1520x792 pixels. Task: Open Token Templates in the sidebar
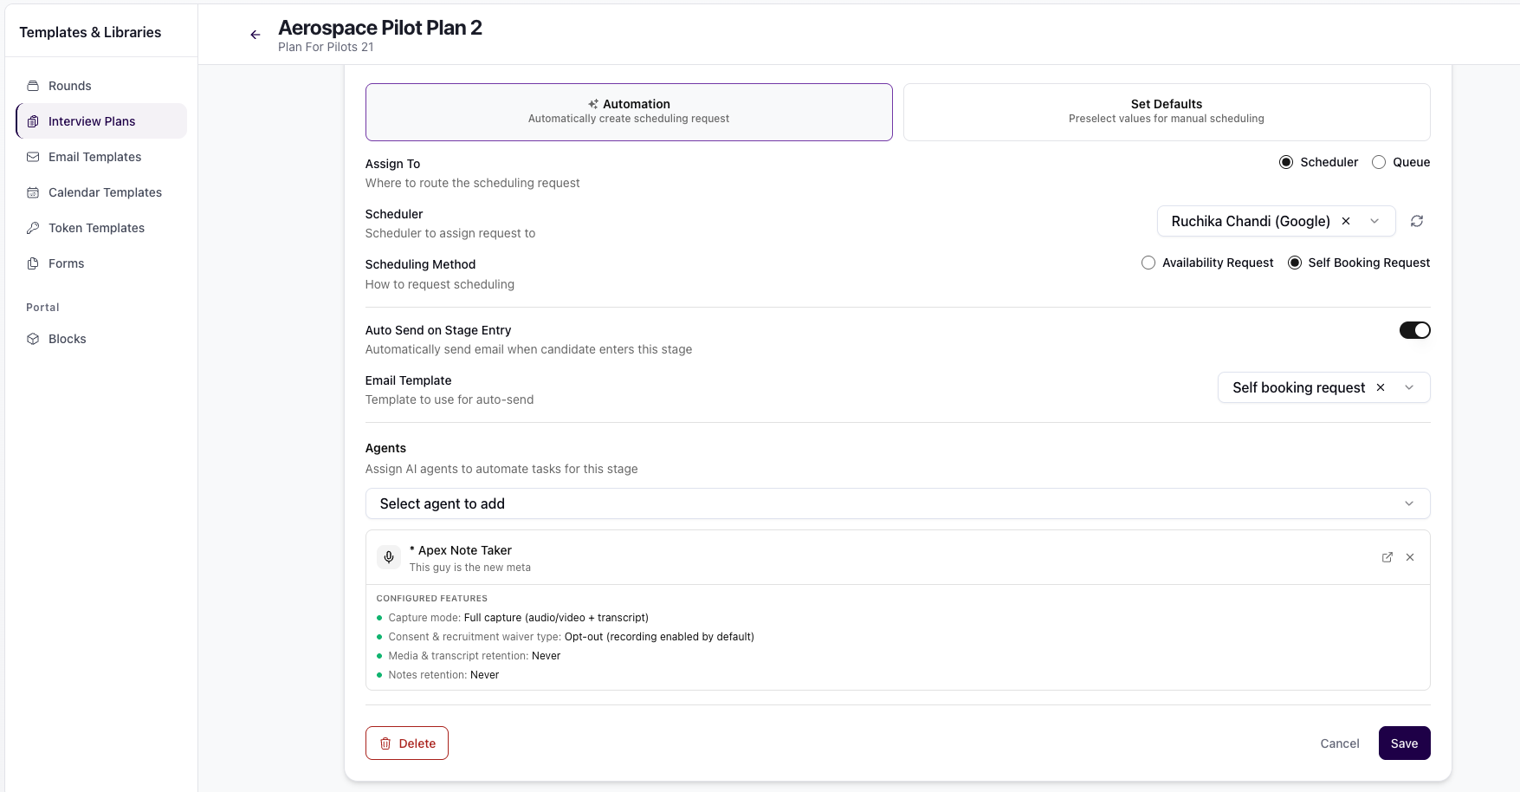[101, 228]
